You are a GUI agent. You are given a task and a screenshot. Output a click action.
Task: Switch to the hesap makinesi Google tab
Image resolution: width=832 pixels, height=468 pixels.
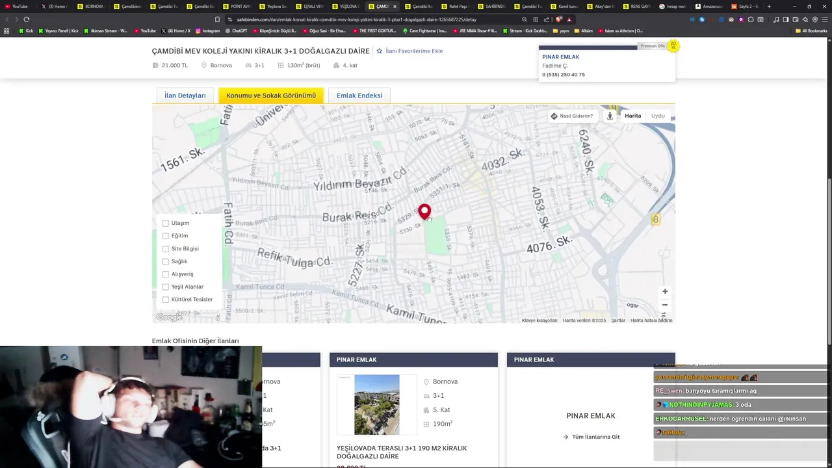pos(673,6)
